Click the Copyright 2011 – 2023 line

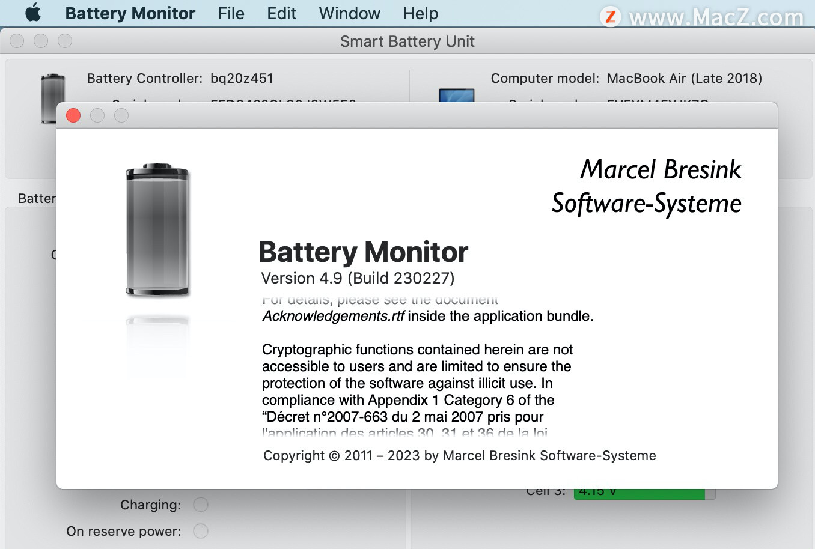460,455
